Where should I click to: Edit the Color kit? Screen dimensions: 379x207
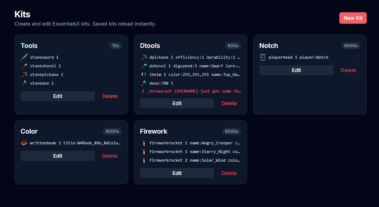(58, 156)
